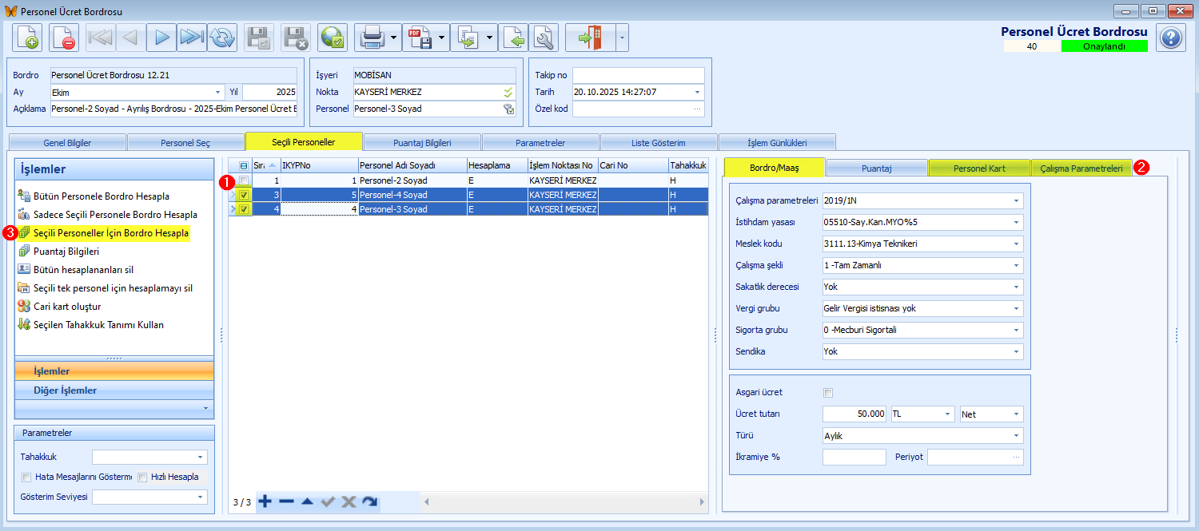
Task: Click the delete record icon
Action: tap(64, 38)
